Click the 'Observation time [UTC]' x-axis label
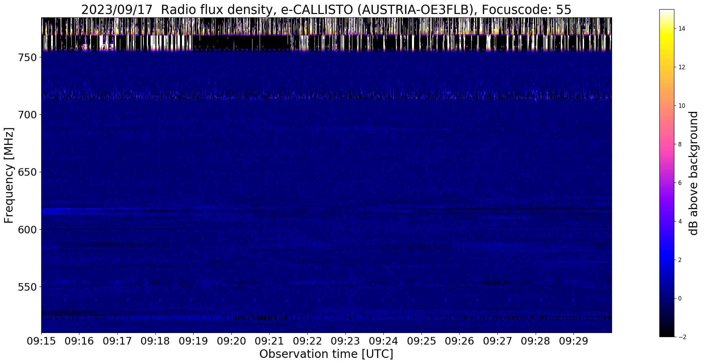Image resolution: width=704 pixels, height=364 pixels. [x=326, y=354]
